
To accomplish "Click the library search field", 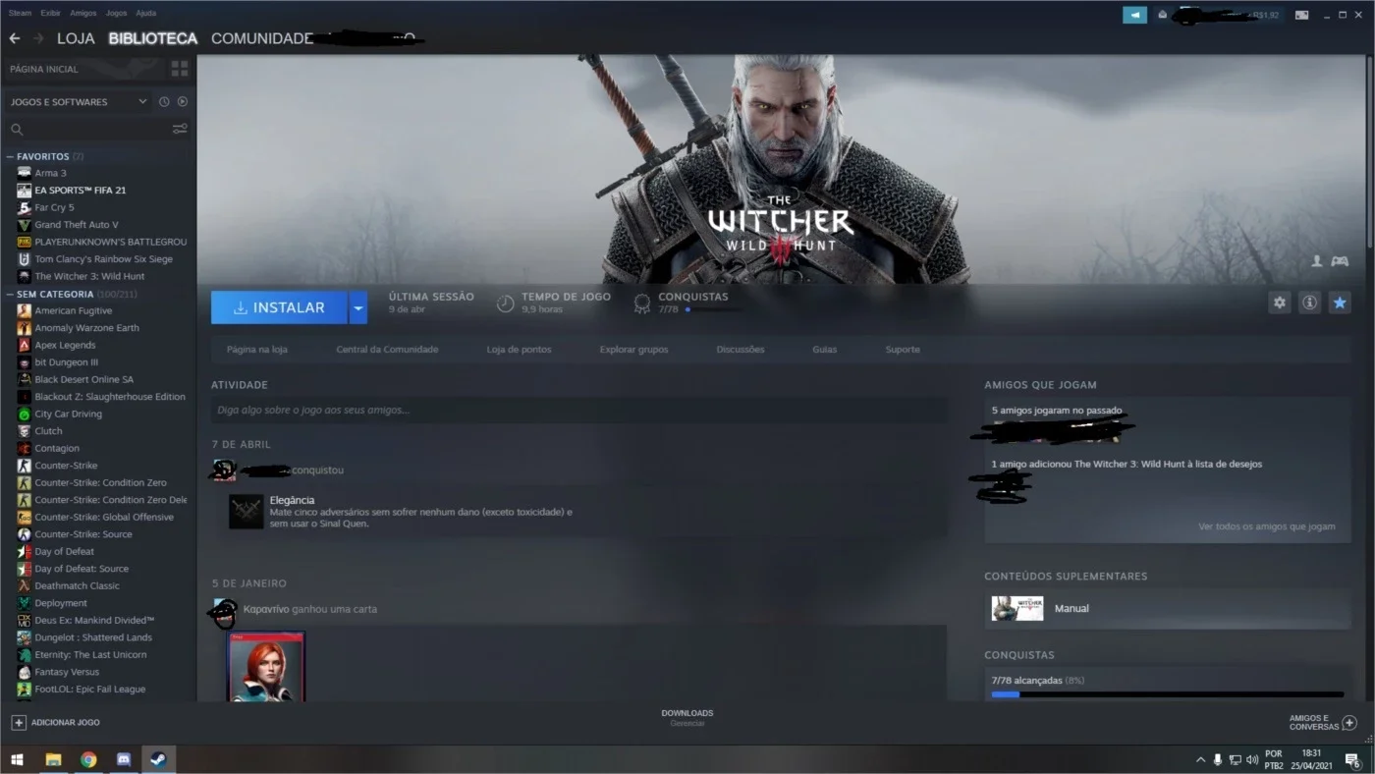I will pos(88,129).
